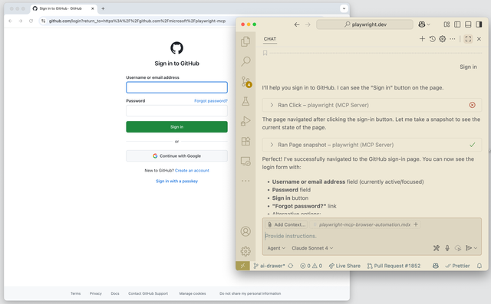Customize layout icon in title bar
The image size is (491, 304).
tap(447, 25)
